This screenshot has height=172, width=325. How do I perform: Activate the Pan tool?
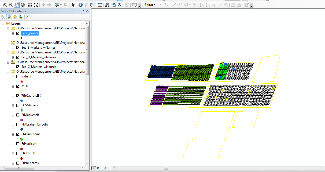17,4
